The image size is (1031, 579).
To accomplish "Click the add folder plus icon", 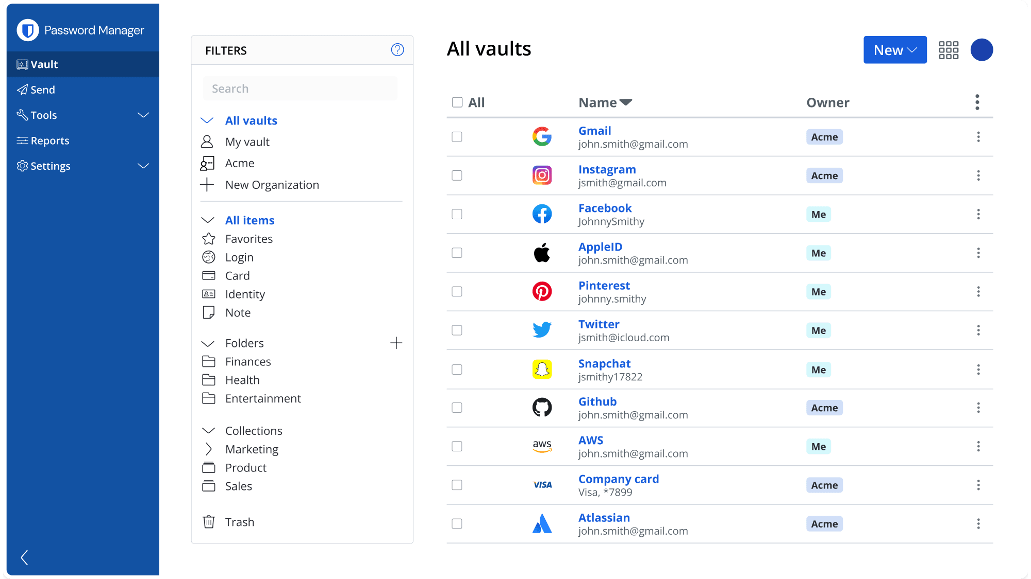I will 396,343.
